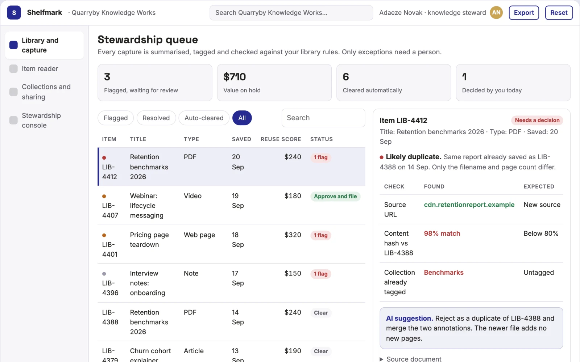Click the 1 flag badge for LIB-4412
580x362 pixels.
point(320,157)
